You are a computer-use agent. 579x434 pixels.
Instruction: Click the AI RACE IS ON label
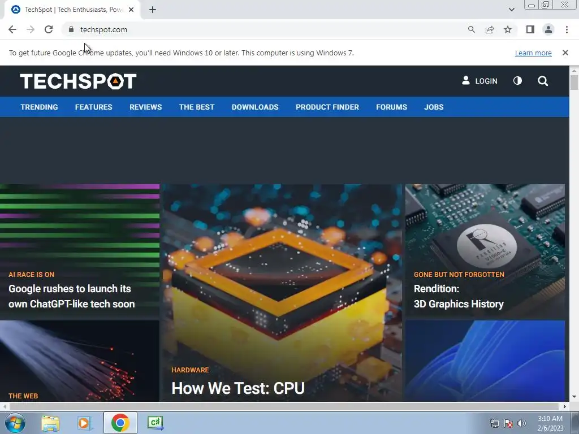[32, 275]
